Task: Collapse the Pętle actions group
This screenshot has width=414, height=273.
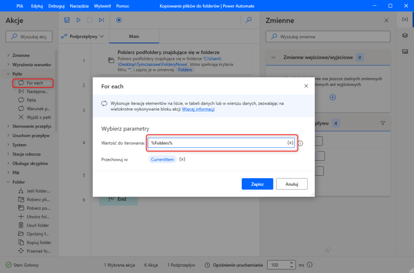Action: [9, 74]
